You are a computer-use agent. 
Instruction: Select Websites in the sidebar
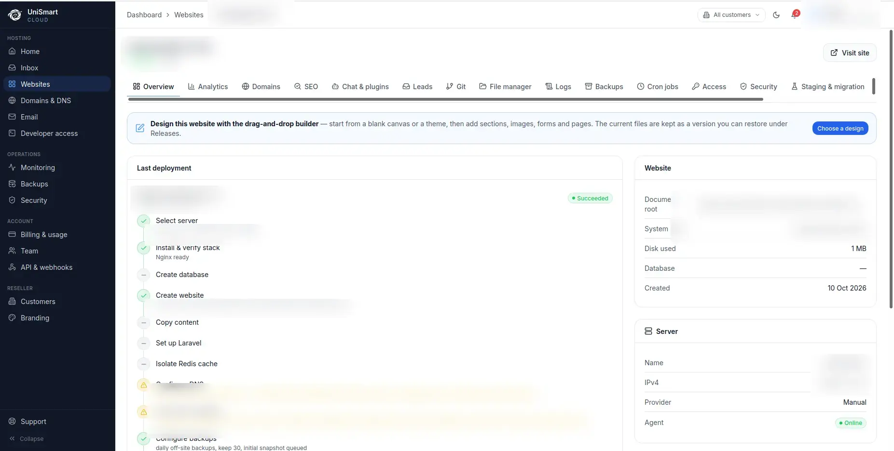(57, 84)
